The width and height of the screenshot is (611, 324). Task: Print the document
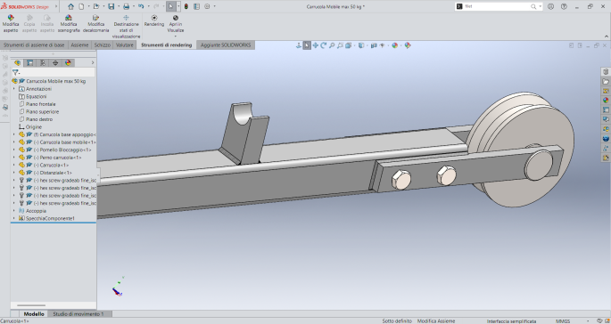[x=127, y=6]
